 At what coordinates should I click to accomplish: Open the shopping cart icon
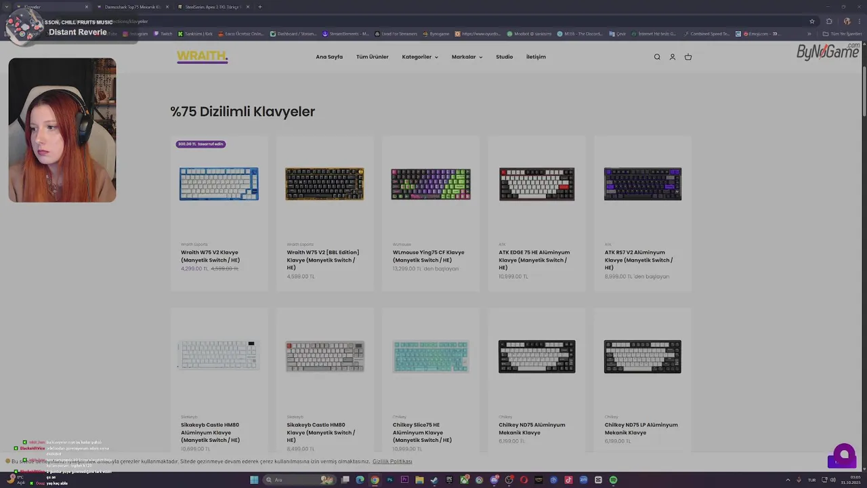point(688,57)
